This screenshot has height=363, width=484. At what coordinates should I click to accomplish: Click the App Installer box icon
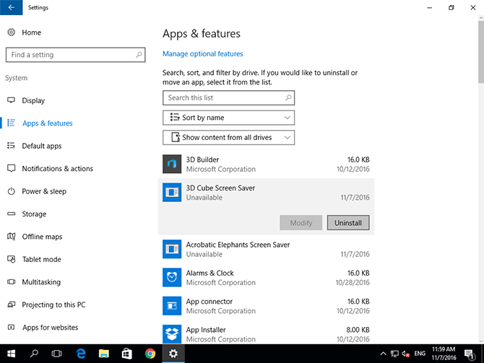(172, 334)
